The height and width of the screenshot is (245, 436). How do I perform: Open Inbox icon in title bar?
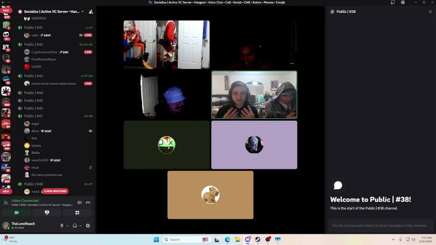pyautogui.click(x=393, y=2)
